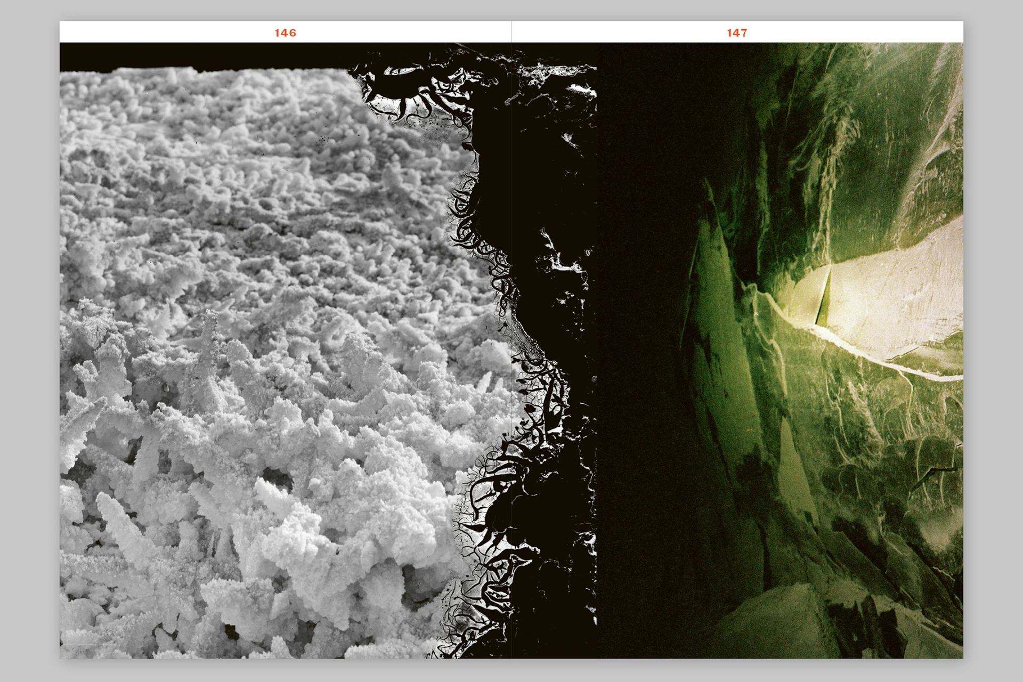
Task: Click page number 146
Action: pyautogui.click(x=285, y=33)
